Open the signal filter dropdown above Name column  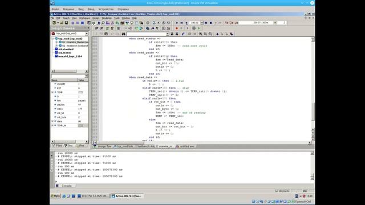point(86,76)
